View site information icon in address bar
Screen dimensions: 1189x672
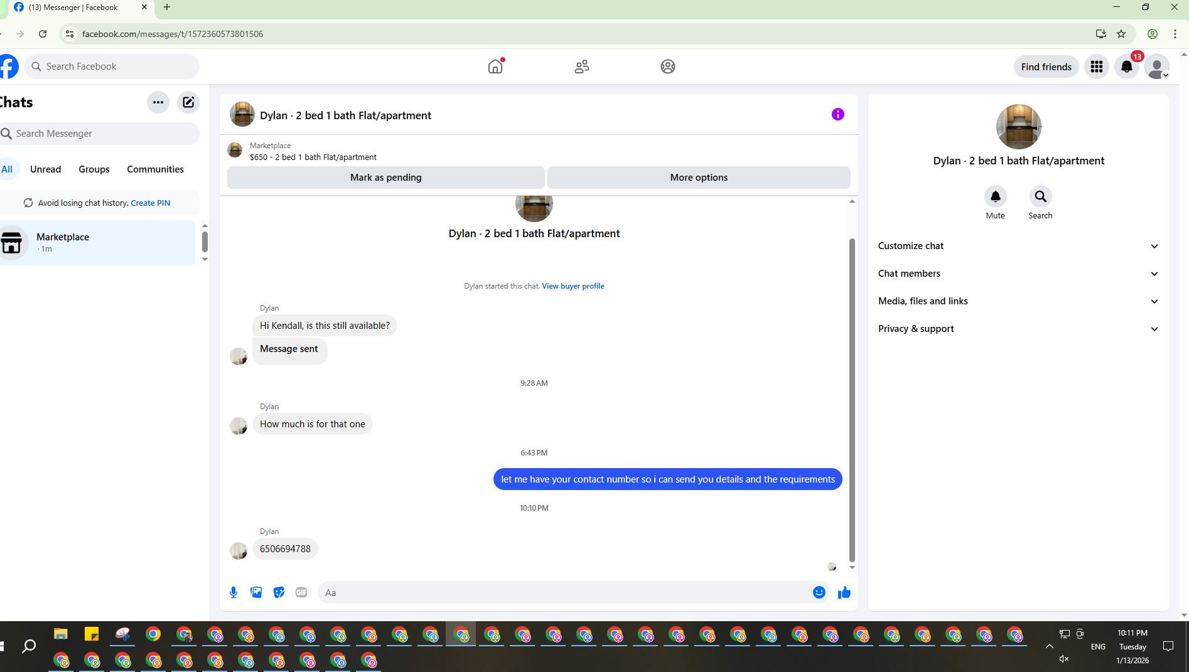pos(70,34)
